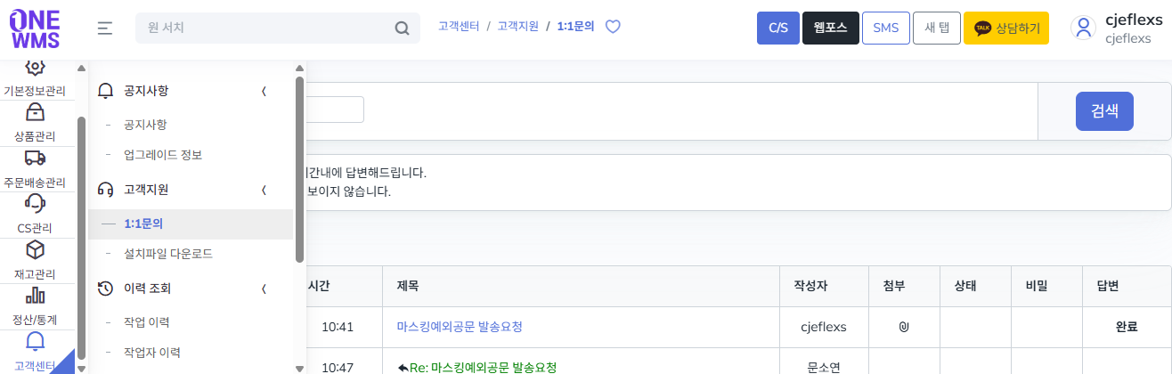Click attachment clip icon in first row
This screenshot has height=374, width=1172.
pyautogui.click(x=904, y=327)
